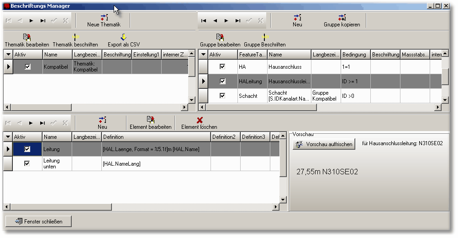Select the 'ID >0' condition cell
The width and height of the screenshot is (458, 238).
click(355, 96)
